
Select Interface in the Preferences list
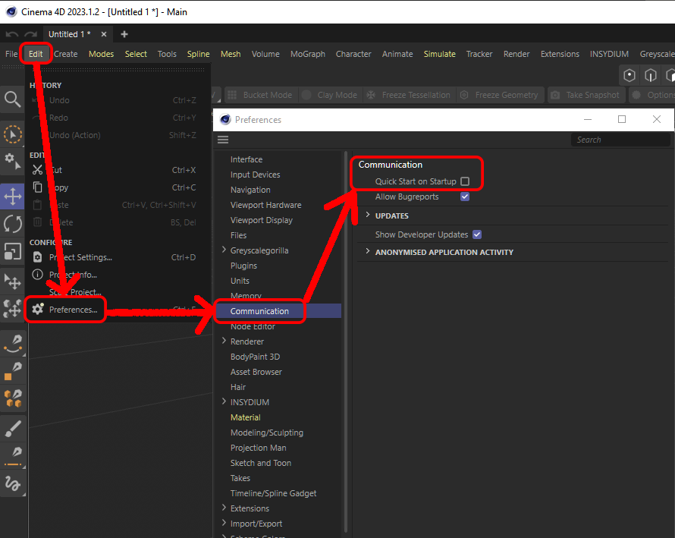[246, 159]
